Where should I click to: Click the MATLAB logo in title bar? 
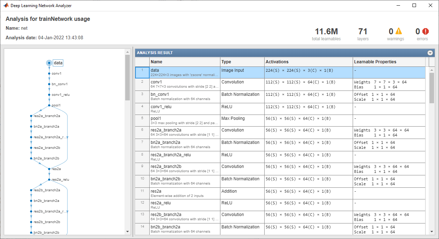pyautogui.click(x=6, y=6)
